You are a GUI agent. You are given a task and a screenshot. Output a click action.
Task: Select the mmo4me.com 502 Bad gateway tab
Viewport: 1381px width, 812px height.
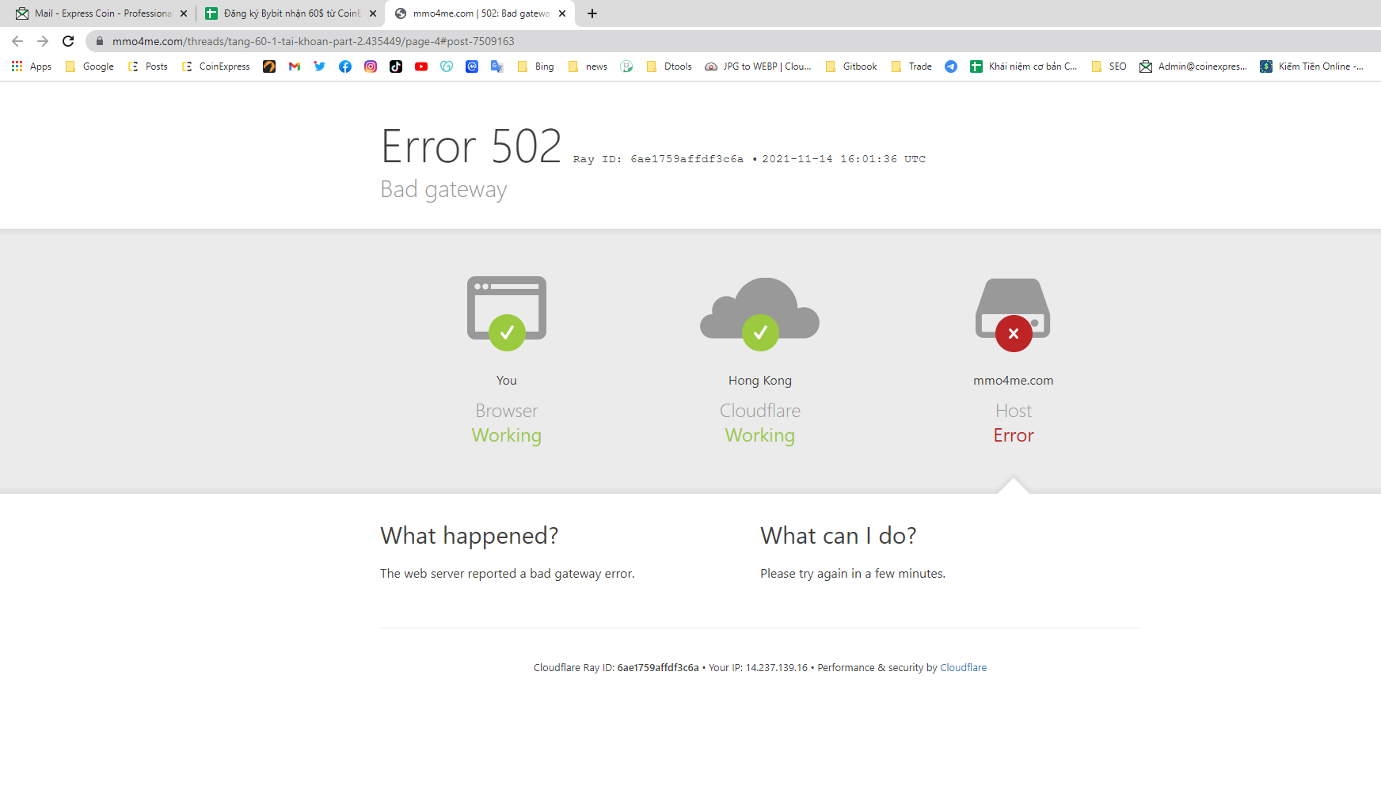[480, 13]
